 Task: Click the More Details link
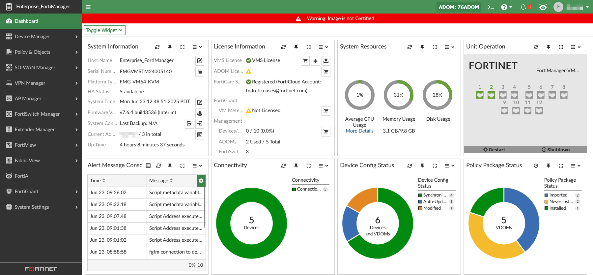[x=359, y=131]
